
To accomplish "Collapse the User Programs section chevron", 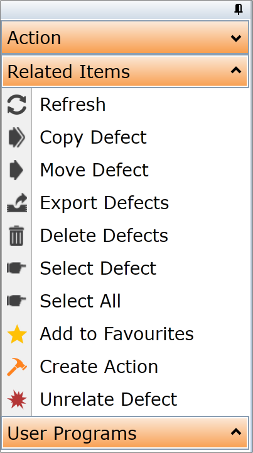I will [x=236, y=432].
